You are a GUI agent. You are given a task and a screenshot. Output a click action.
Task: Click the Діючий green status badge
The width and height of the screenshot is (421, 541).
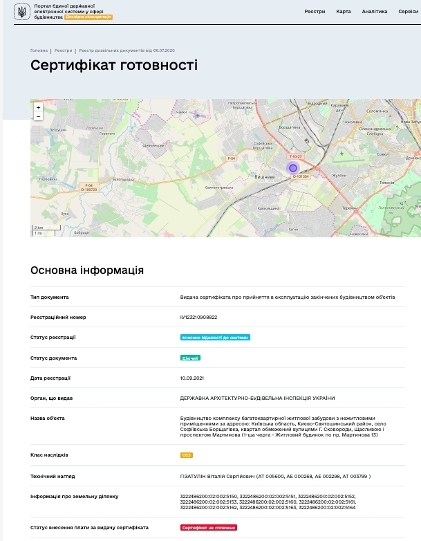pos(190,358)
